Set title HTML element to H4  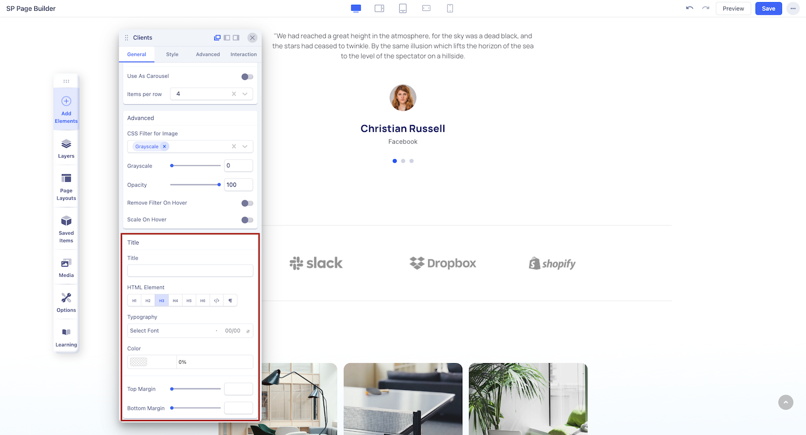pos(175,300)
